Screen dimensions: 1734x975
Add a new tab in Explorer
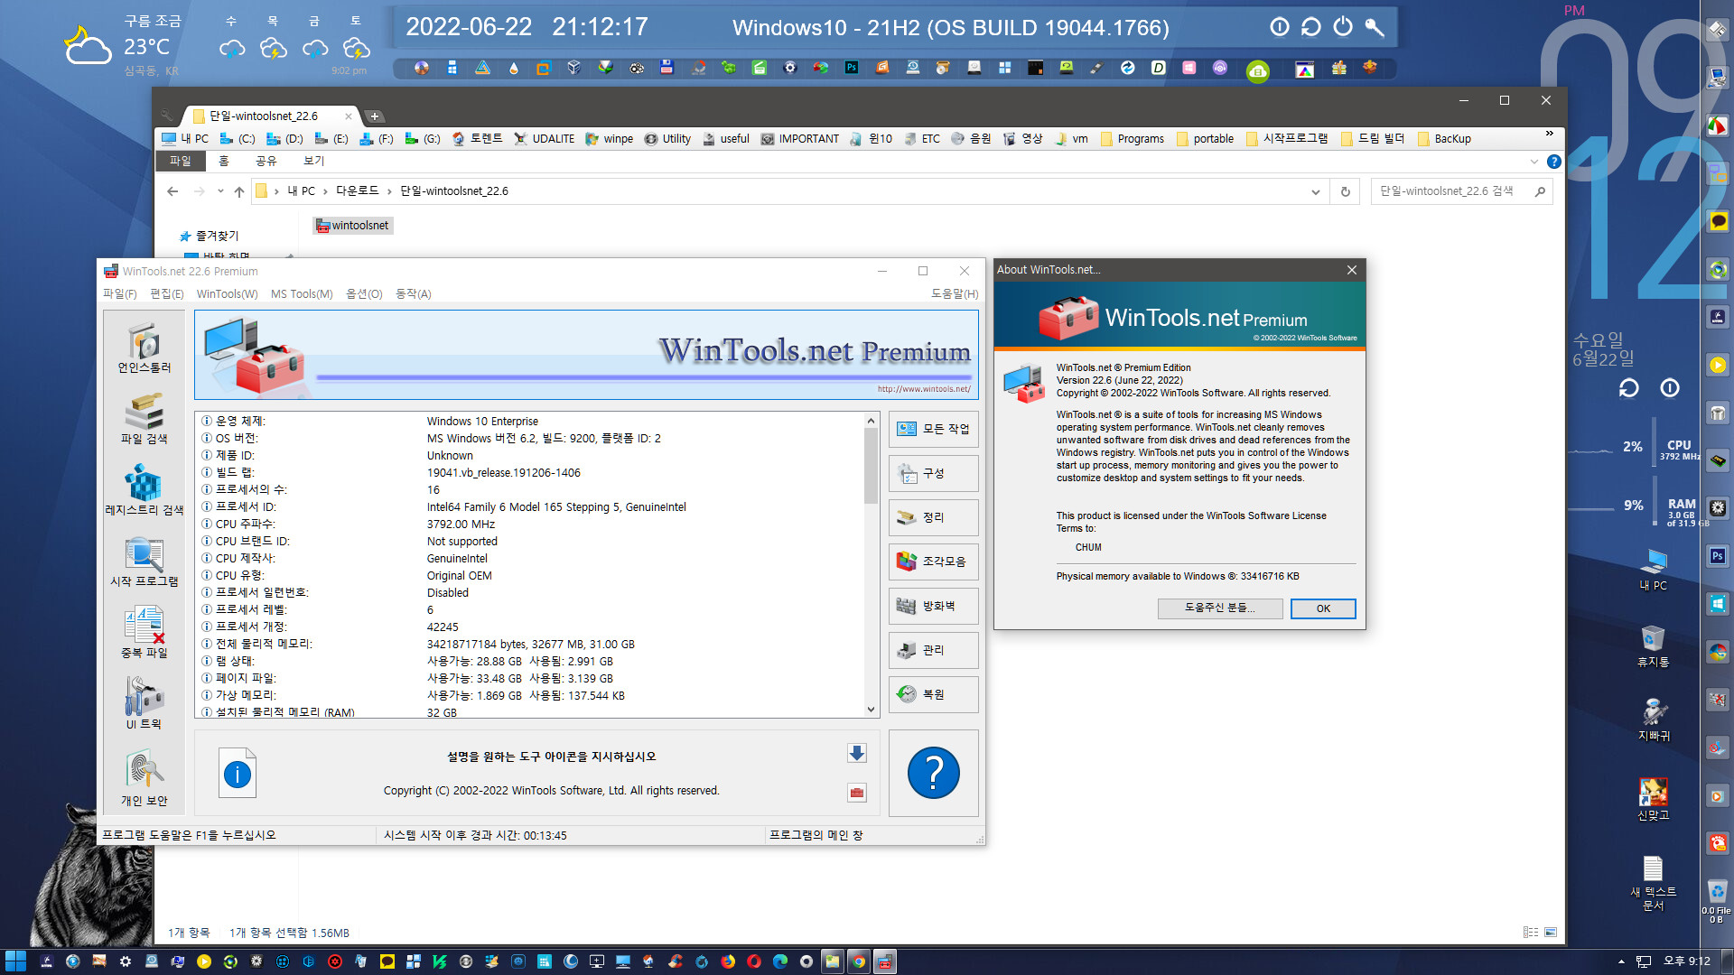pos(375,116)
